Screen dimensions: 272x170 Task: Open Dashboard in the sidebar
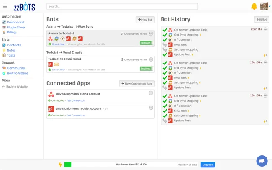click(15, 22)
